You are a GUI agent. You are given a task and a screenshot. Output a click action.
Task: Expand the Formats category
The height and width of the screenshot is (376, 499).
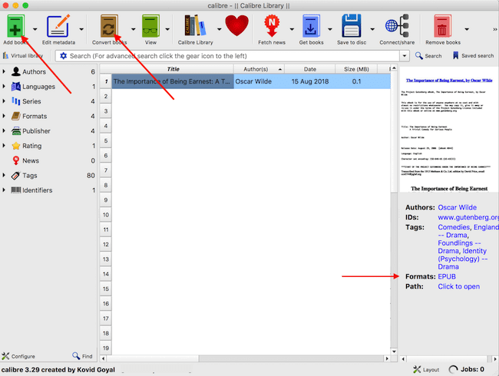(4, 116)
